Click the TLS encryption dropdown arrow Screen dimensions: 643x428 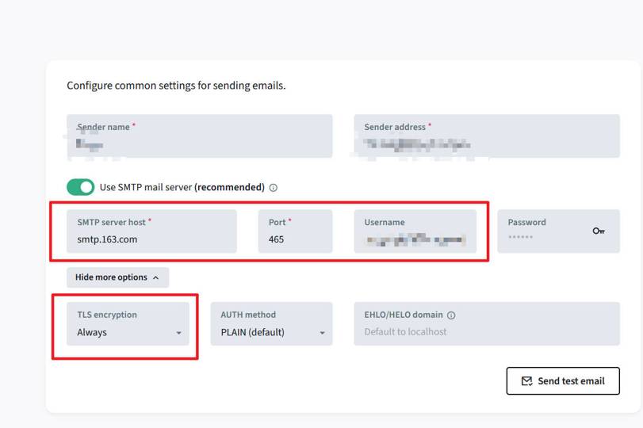pyautogui.click(x=178, y=333)
